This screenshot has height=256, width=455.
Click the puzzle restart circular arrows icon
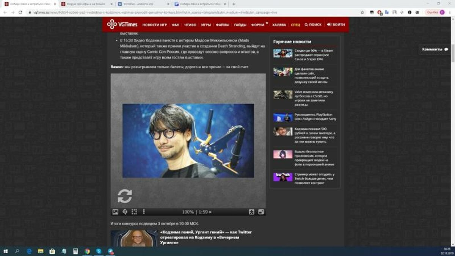pos(125,196)
